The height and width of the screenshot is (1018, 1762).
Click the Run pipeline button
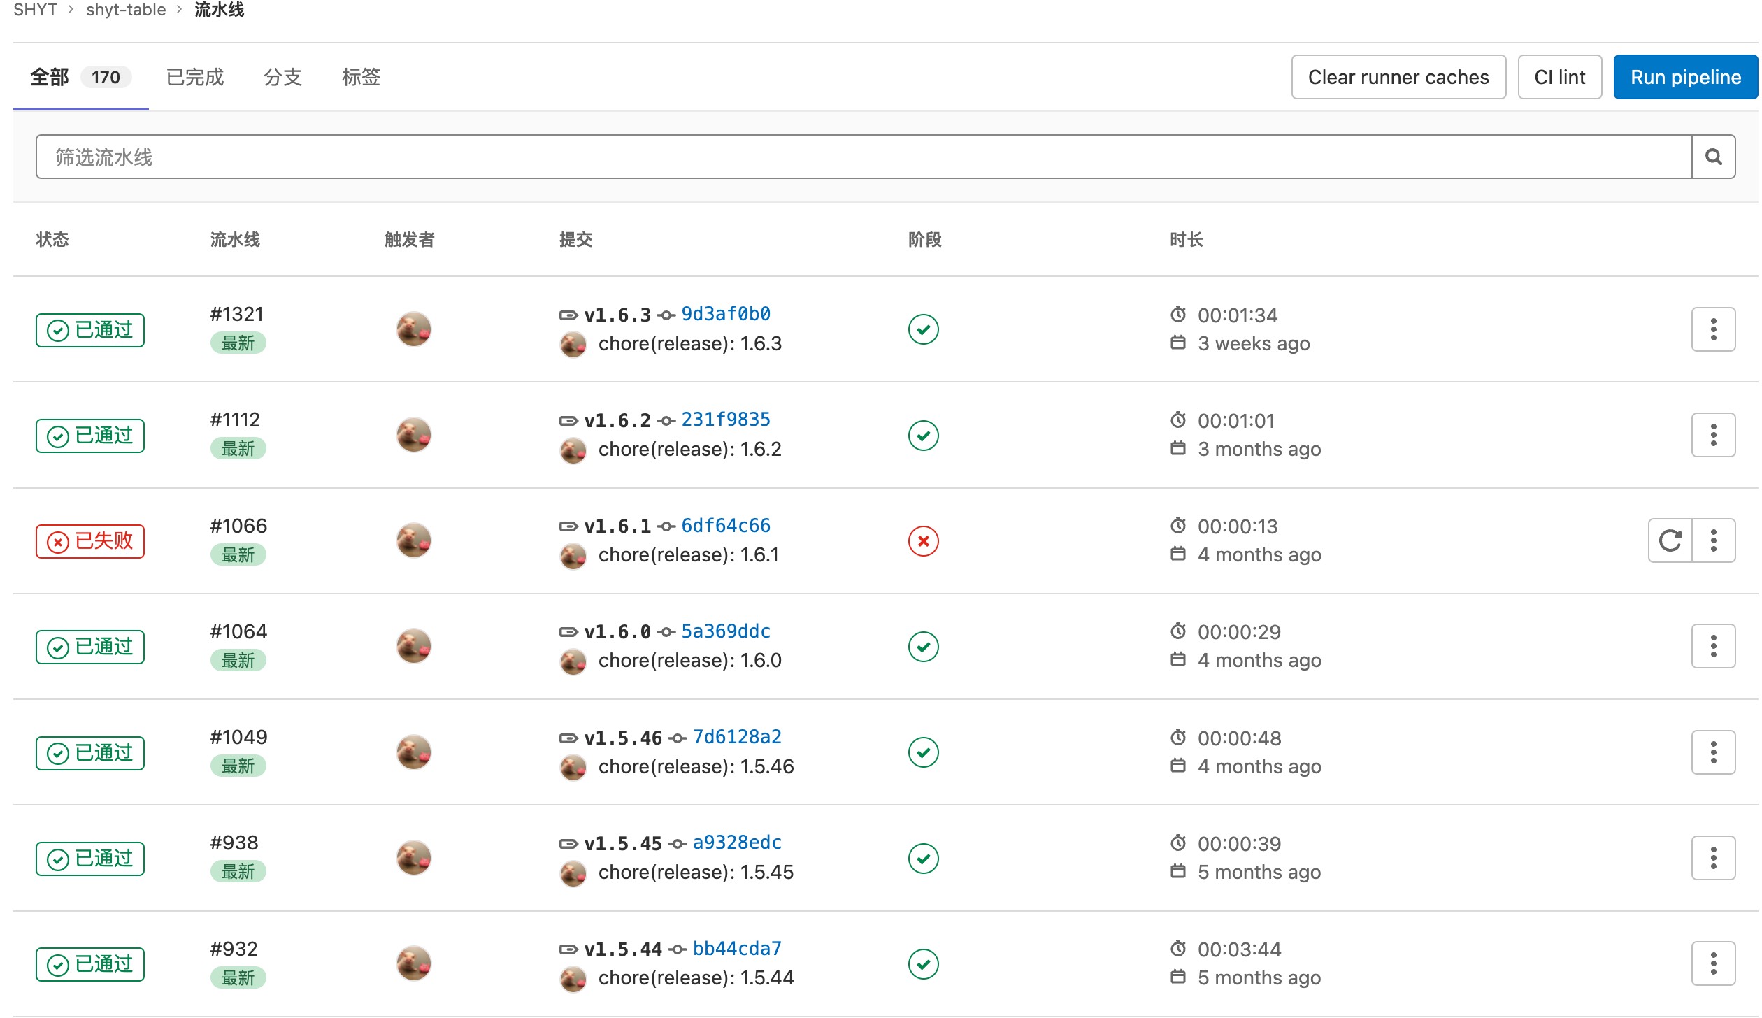(x=1686, y=77)
